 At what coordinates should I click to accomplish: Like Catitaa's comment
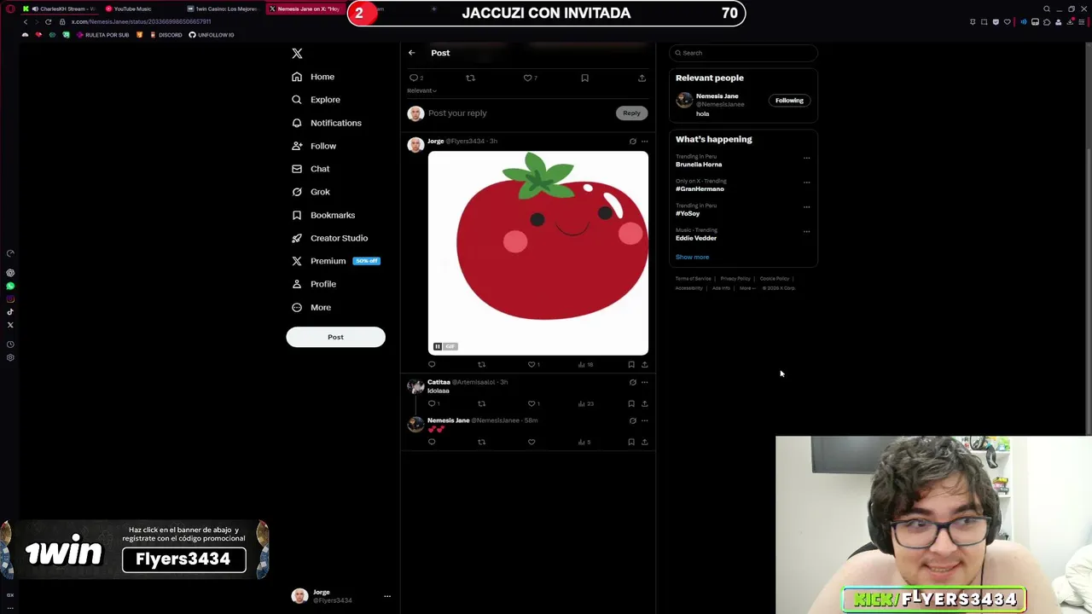click(x=533, y=403)
